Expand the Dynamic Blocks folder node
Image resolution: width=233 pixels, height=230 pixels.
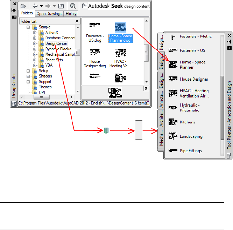[35, 49]
